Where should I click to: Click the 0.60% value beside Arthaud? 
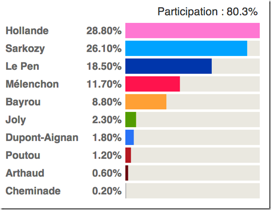point(106,173)
